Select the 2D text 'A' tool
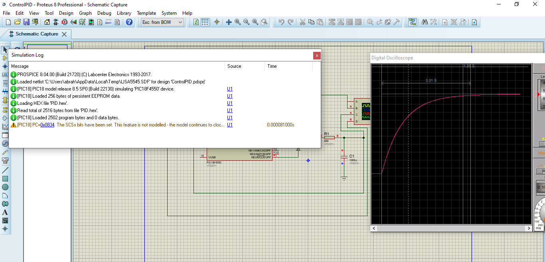The width and height of the screenshot is (545, 262). coord(5,212)
